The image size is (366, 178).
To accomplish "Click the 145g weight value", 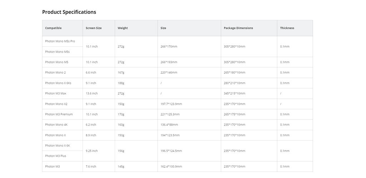I will pyautogui.click(x=121, y=166).
